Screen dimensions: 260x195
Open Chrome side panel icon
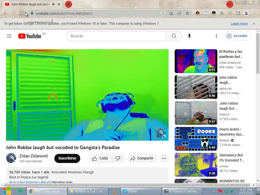click(238, 13)
